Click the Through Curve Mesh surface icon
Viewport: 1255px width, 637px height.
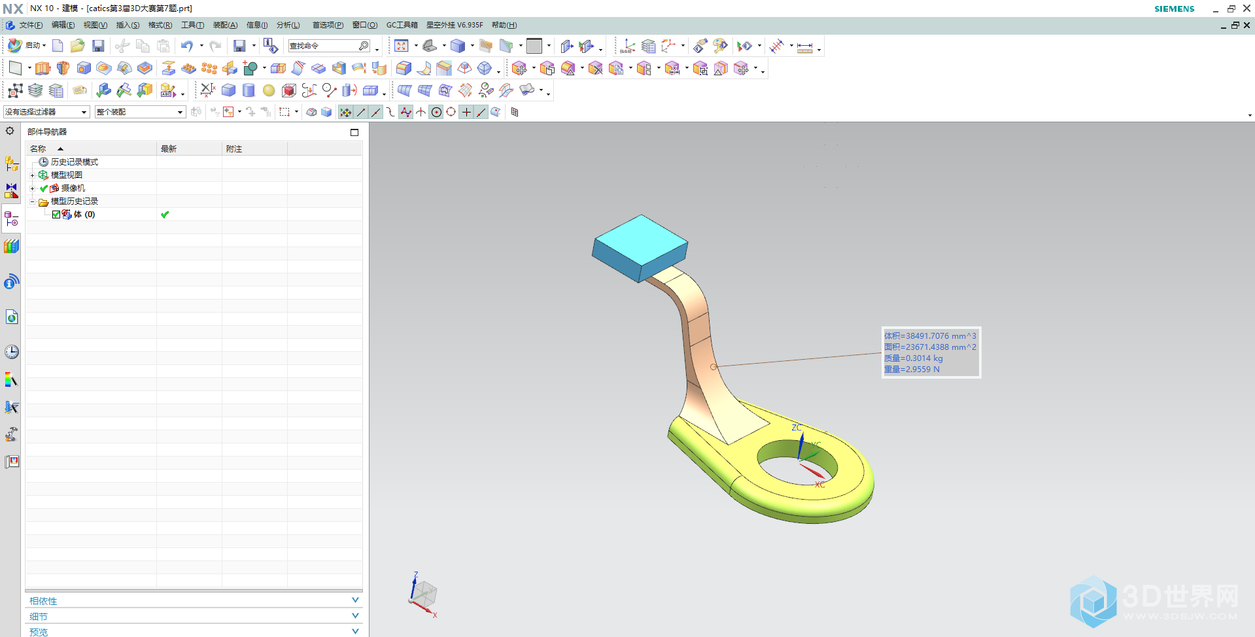pos(425,90)
